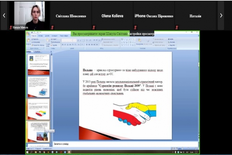Click Копировать (Copy) in ribbon
The height and width of the screenshot is (155, 232).
point(36,42)
